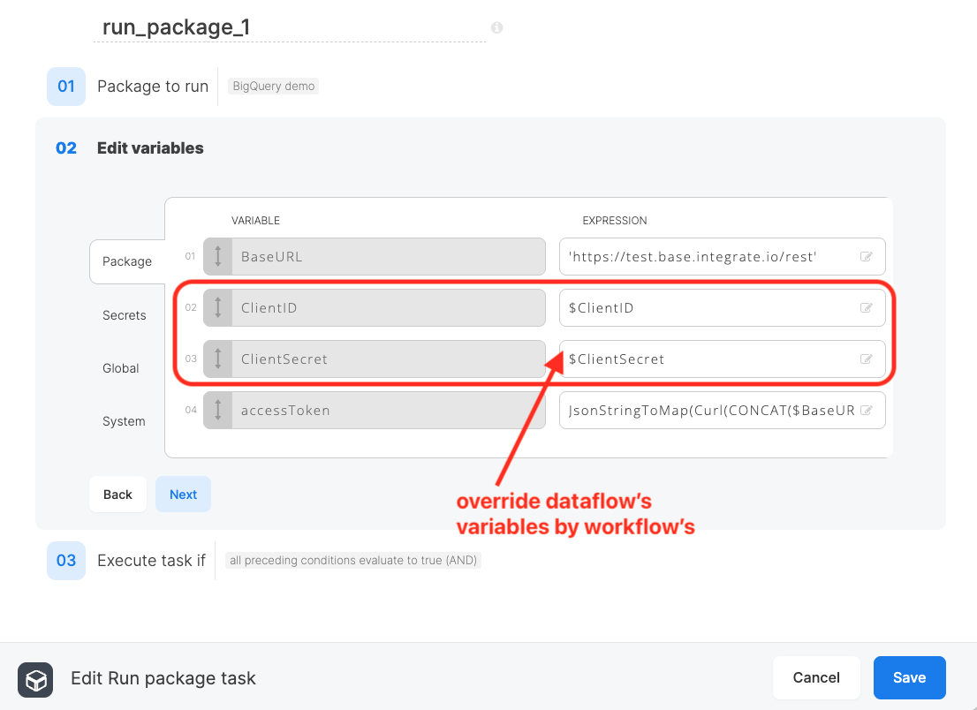Screen dimensions: 977x710
Task: Click the EXPRESSION column header
Action: (614, 221)
